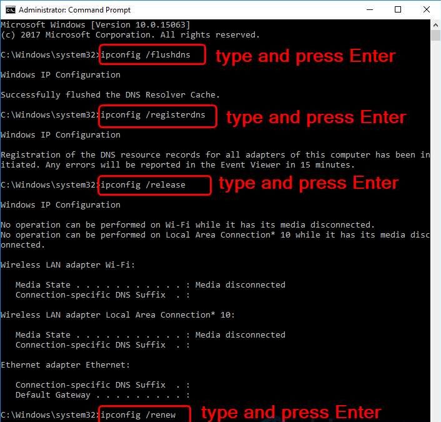Click the red annotation beside the flushdns command
The height and width of the screenshot is (422, 441).
tap(305, 56)
